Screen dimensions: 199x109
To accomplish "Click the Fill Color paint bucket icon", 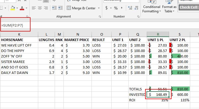I will click(13, 8).
